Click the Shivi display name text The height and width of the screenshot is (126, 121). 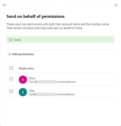coord(32,78)
